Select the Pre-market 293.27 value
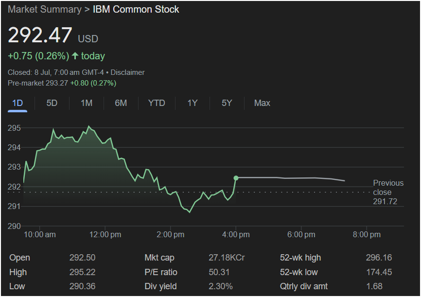 (57, 83)
